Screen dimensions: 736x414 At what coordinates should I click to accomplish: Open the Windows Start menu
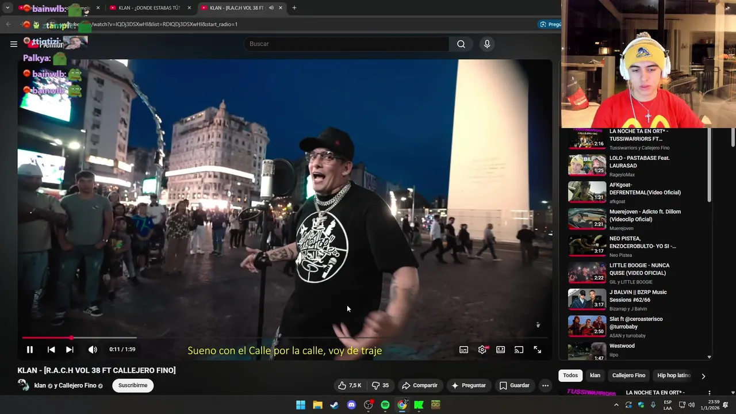(301, 405)
